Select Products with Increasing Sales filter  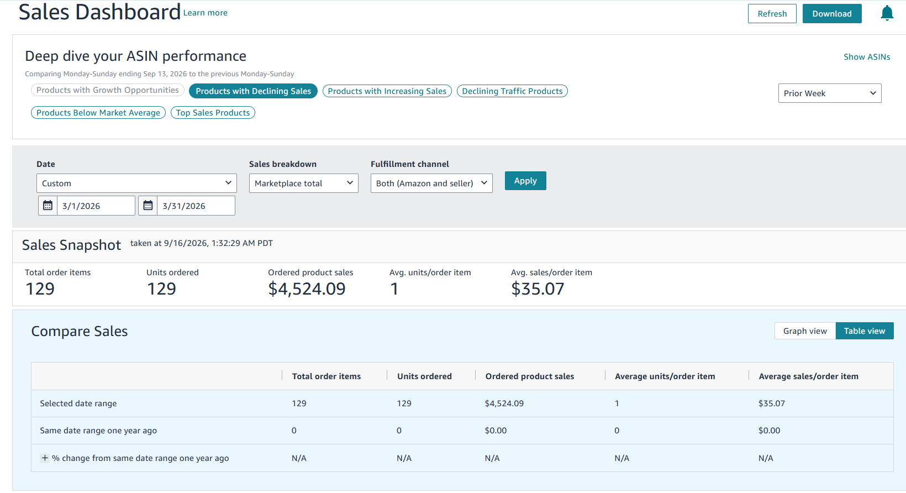click(x=387, y=91)
